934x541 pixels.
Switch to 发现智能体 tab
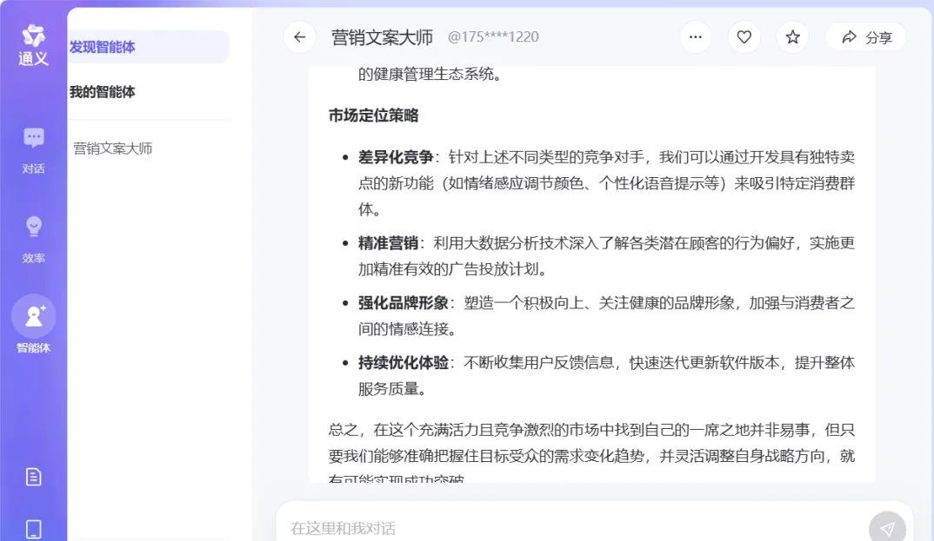[149, 47]
